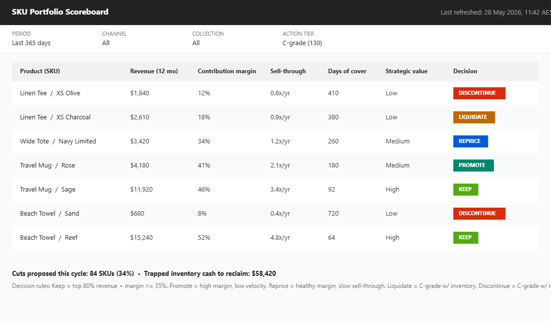The image size is (551, 321).
Task: Select the Beach Towel / Reef product name
Action: tap(49, 238)
